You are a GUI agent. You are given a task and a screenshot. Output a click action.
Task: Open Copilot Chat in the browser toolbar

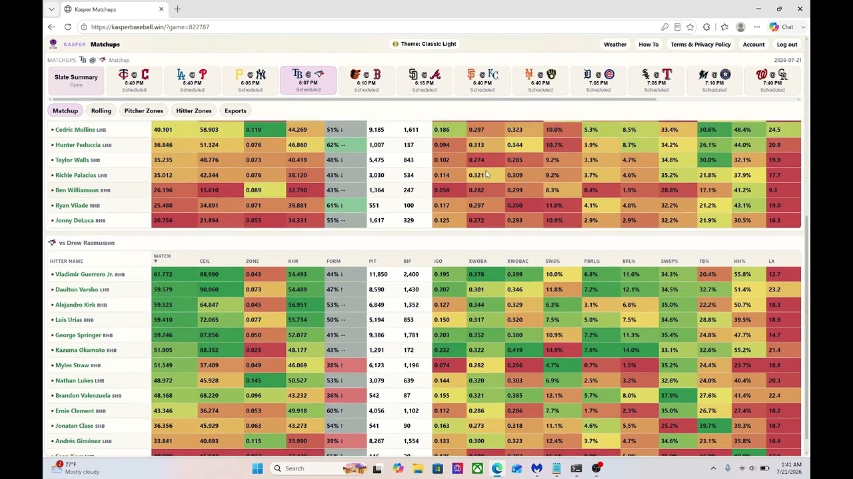click(x=781, y=27)
